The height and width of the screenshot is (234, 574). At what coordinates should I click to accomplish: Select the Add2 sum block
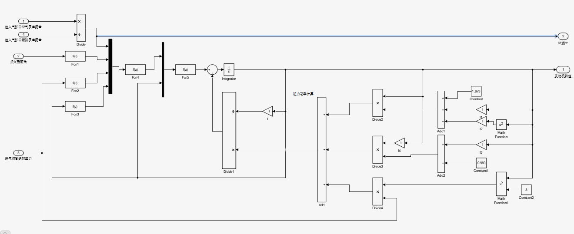pyautogui.click(x=441, y=154)
